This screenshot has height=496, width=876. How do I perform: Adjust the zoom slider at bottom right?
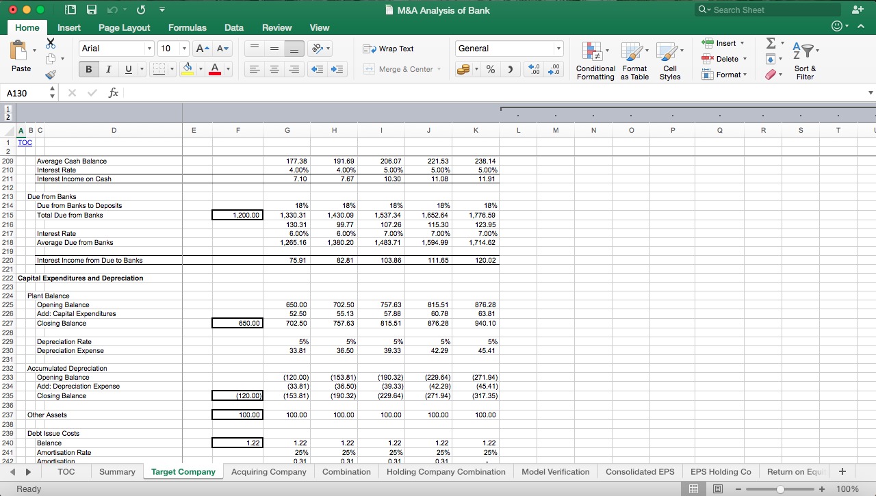point(780,488)
